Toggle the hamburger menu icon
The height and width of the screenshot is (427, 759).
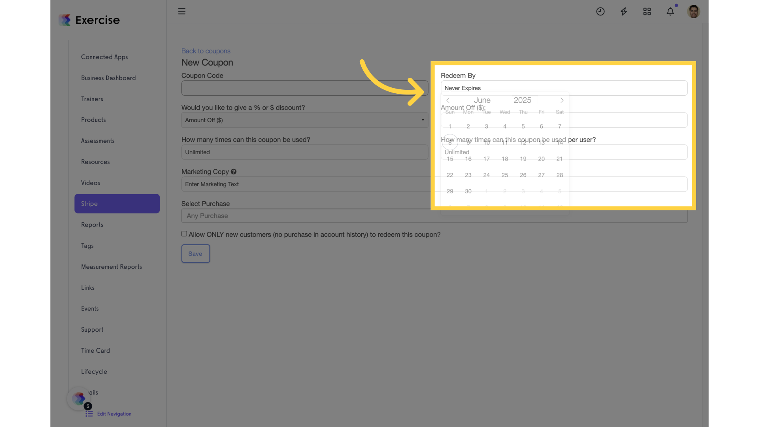click(182, 11)
